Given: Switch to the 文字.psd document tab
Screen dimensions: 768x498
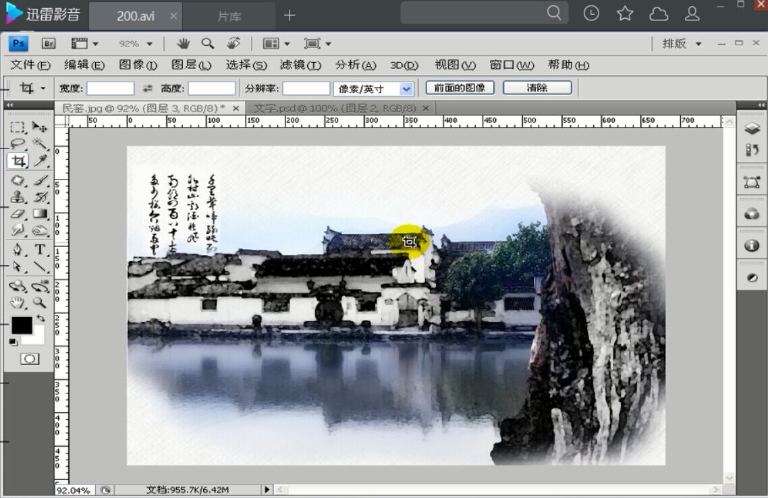Looking at the screenshot, I should coord(333,107).
